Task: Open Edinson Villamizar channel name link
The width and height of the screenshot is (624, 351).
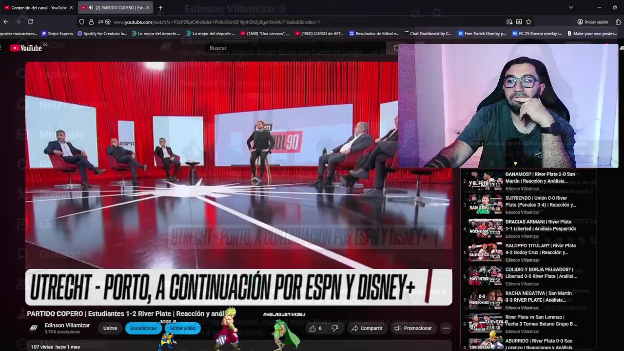Action: [67, 325]
